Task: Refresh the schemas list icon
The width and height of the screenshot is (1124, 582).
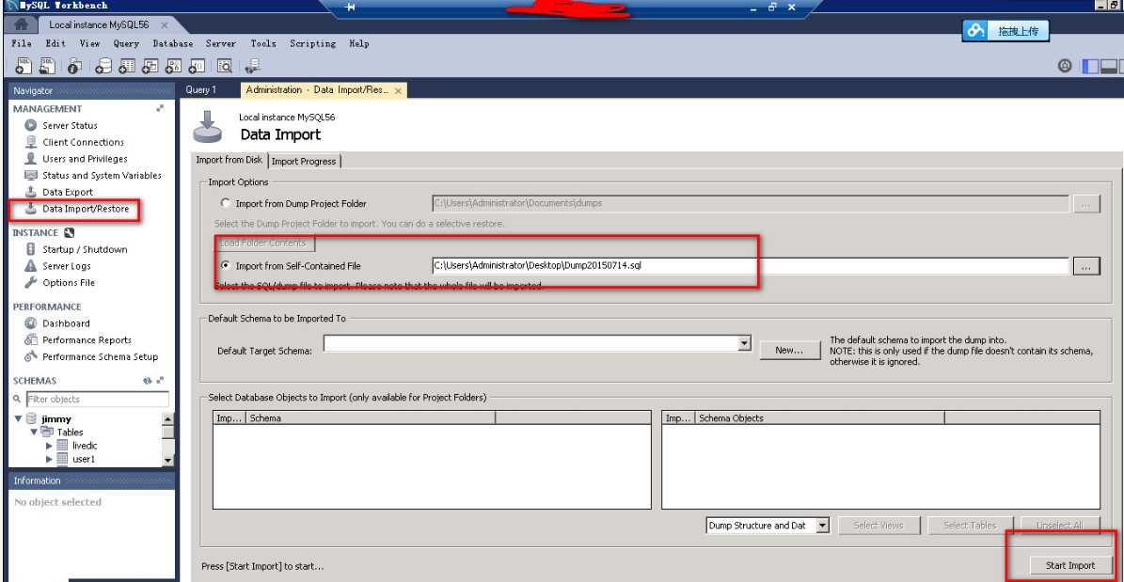Action: [x=147, y=381]
